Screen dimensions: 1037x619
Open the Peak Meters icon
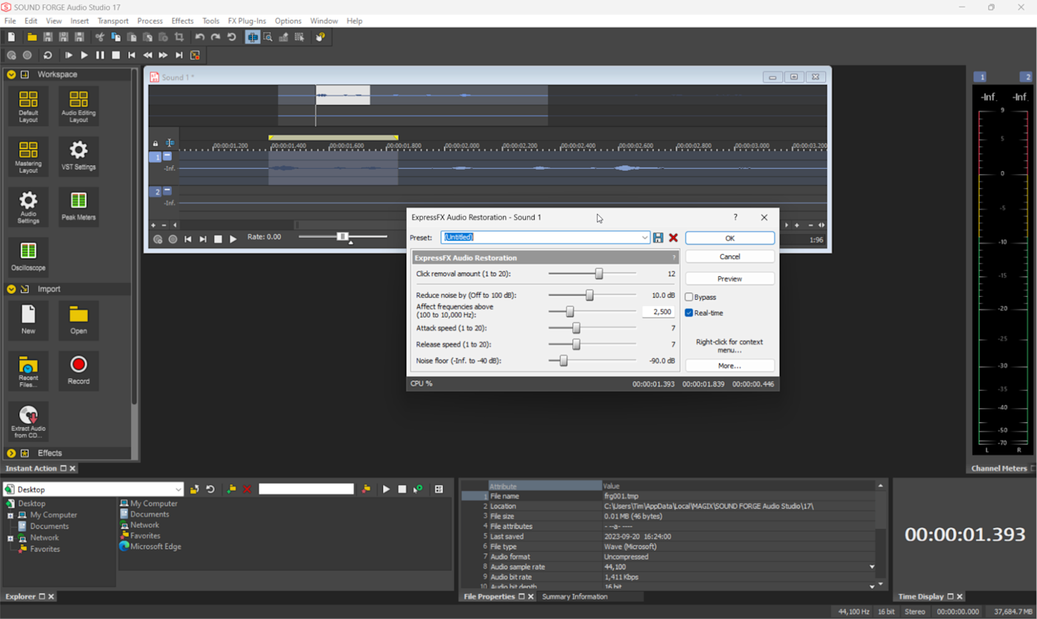(x=79, y=206)
